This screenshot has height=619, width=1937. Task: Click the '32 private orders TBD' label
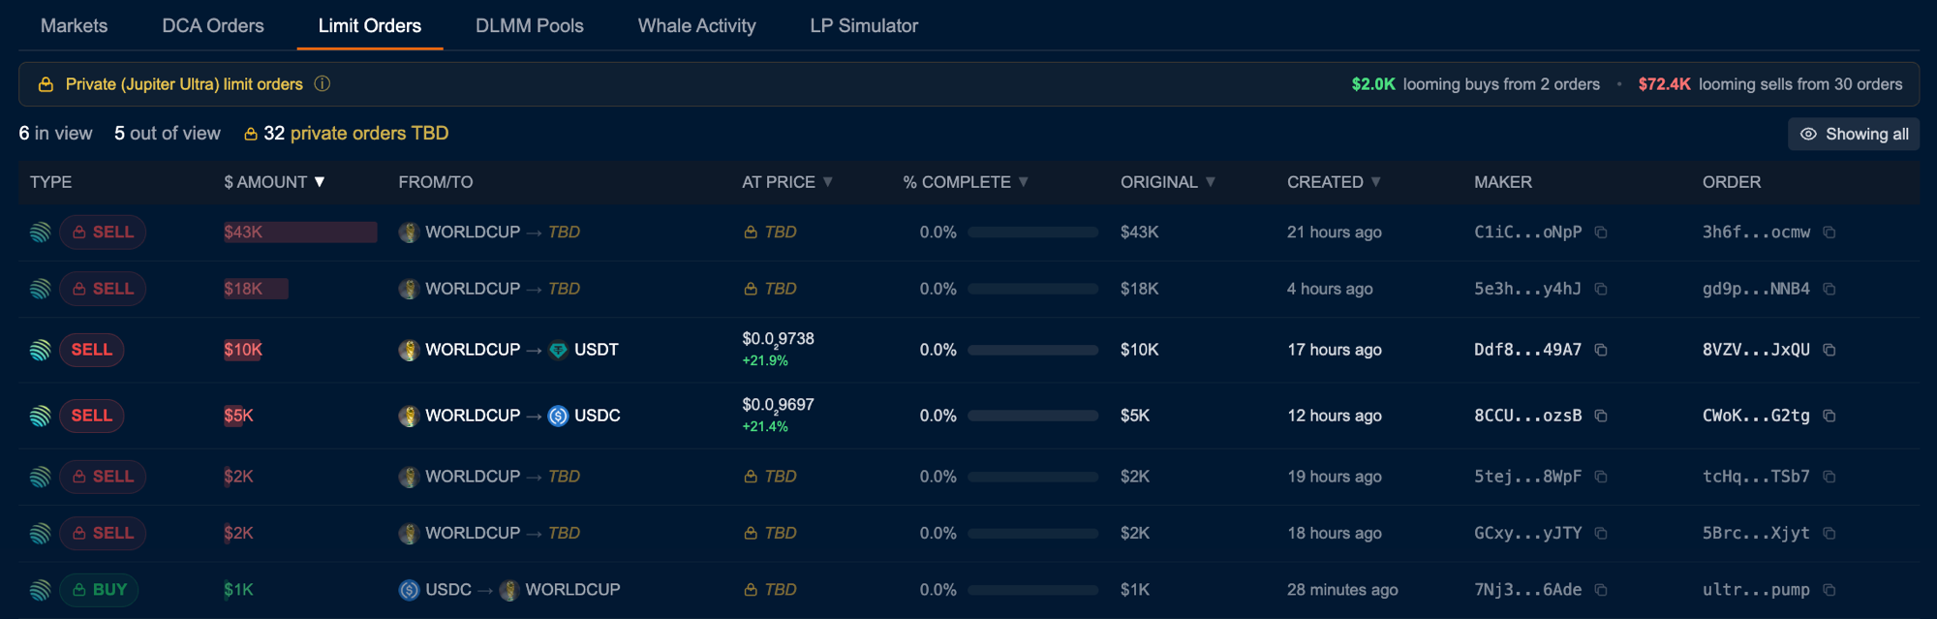coord(346,134)
